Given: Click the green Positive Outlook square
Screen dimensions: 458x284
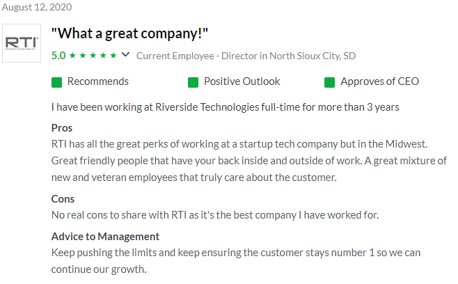Looking at the screenshot, I should pyautogui.click(x=193, y=82).
